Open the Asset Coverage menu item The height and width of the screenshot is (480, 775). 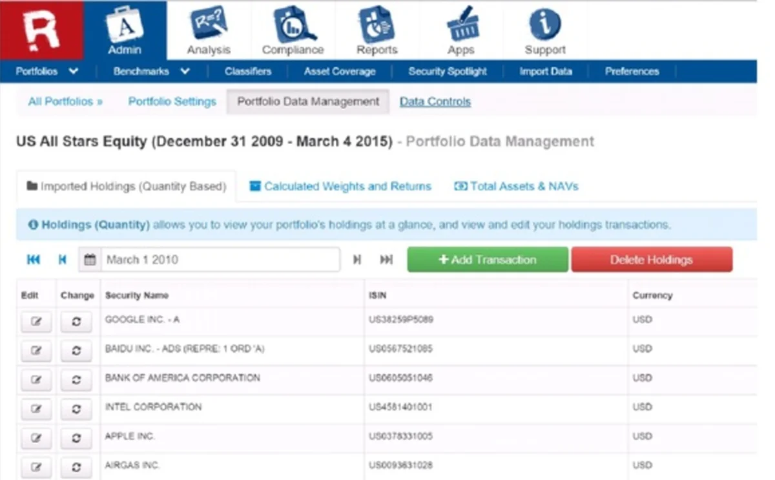pos(340,72)
